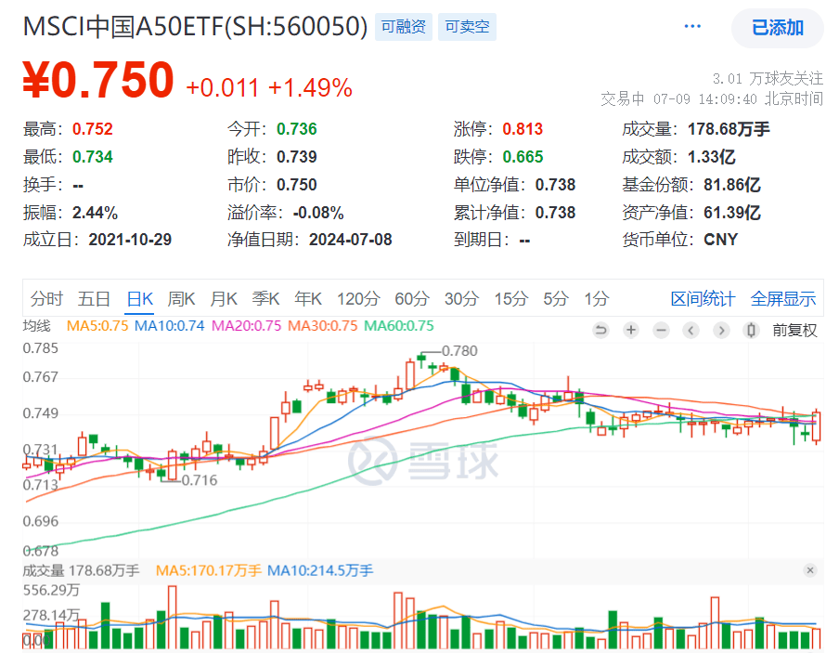
Task: Close the volume indicator panel
Action: tap(810, 570)
